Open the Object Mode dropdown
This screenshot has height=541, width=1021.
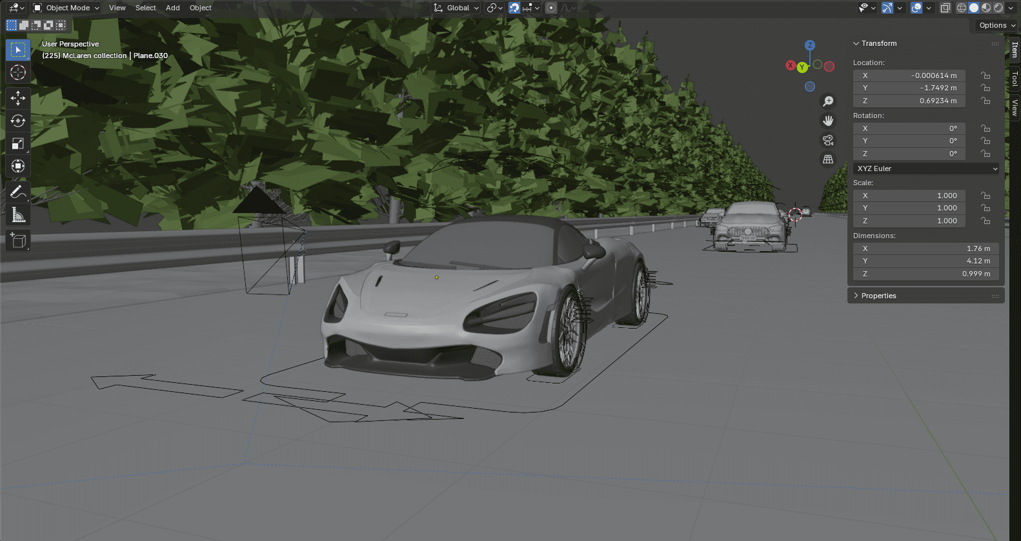click(66, 8)
